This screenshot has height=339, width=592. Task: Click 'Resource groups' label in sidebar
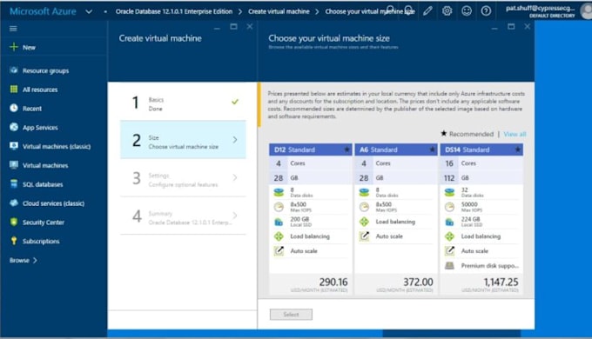point(45,70)
